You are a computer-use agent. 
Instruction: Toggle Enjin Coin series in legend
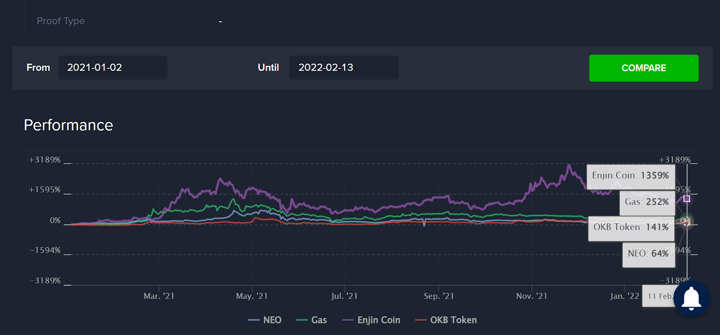click(x=371, y=320)
